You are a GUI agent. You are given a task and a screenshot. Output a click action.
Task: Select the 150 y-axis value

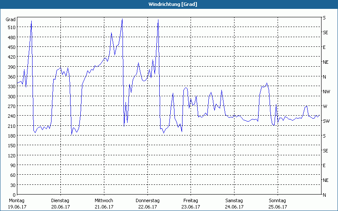pyautogui.click(x=12, y=146)
